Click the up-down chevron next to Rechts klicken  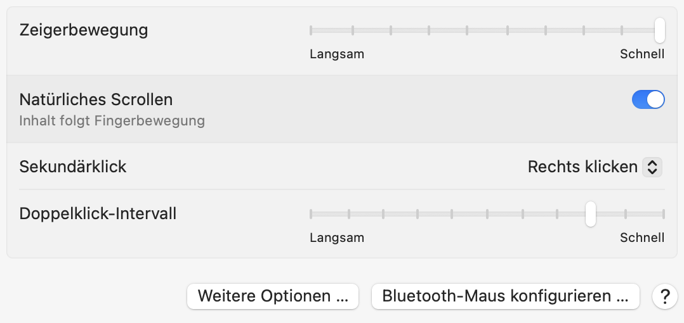point(652,167)
